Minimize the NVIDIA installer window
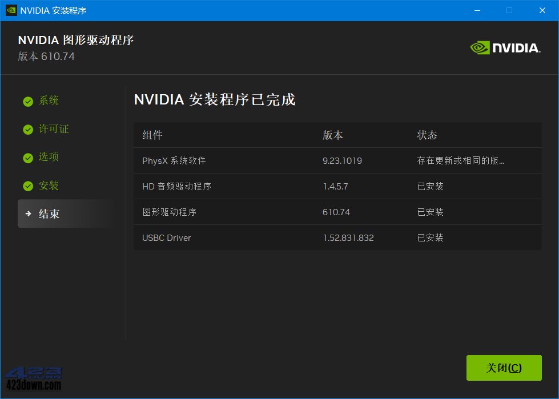Viewport: 559px width, 399px height. [477, 10]
